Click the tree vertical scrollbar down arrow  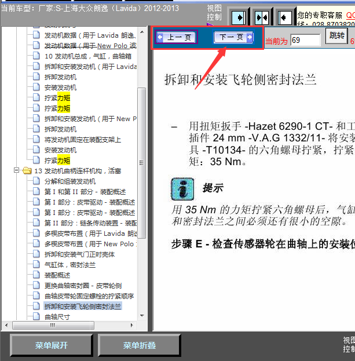[142, 316]
